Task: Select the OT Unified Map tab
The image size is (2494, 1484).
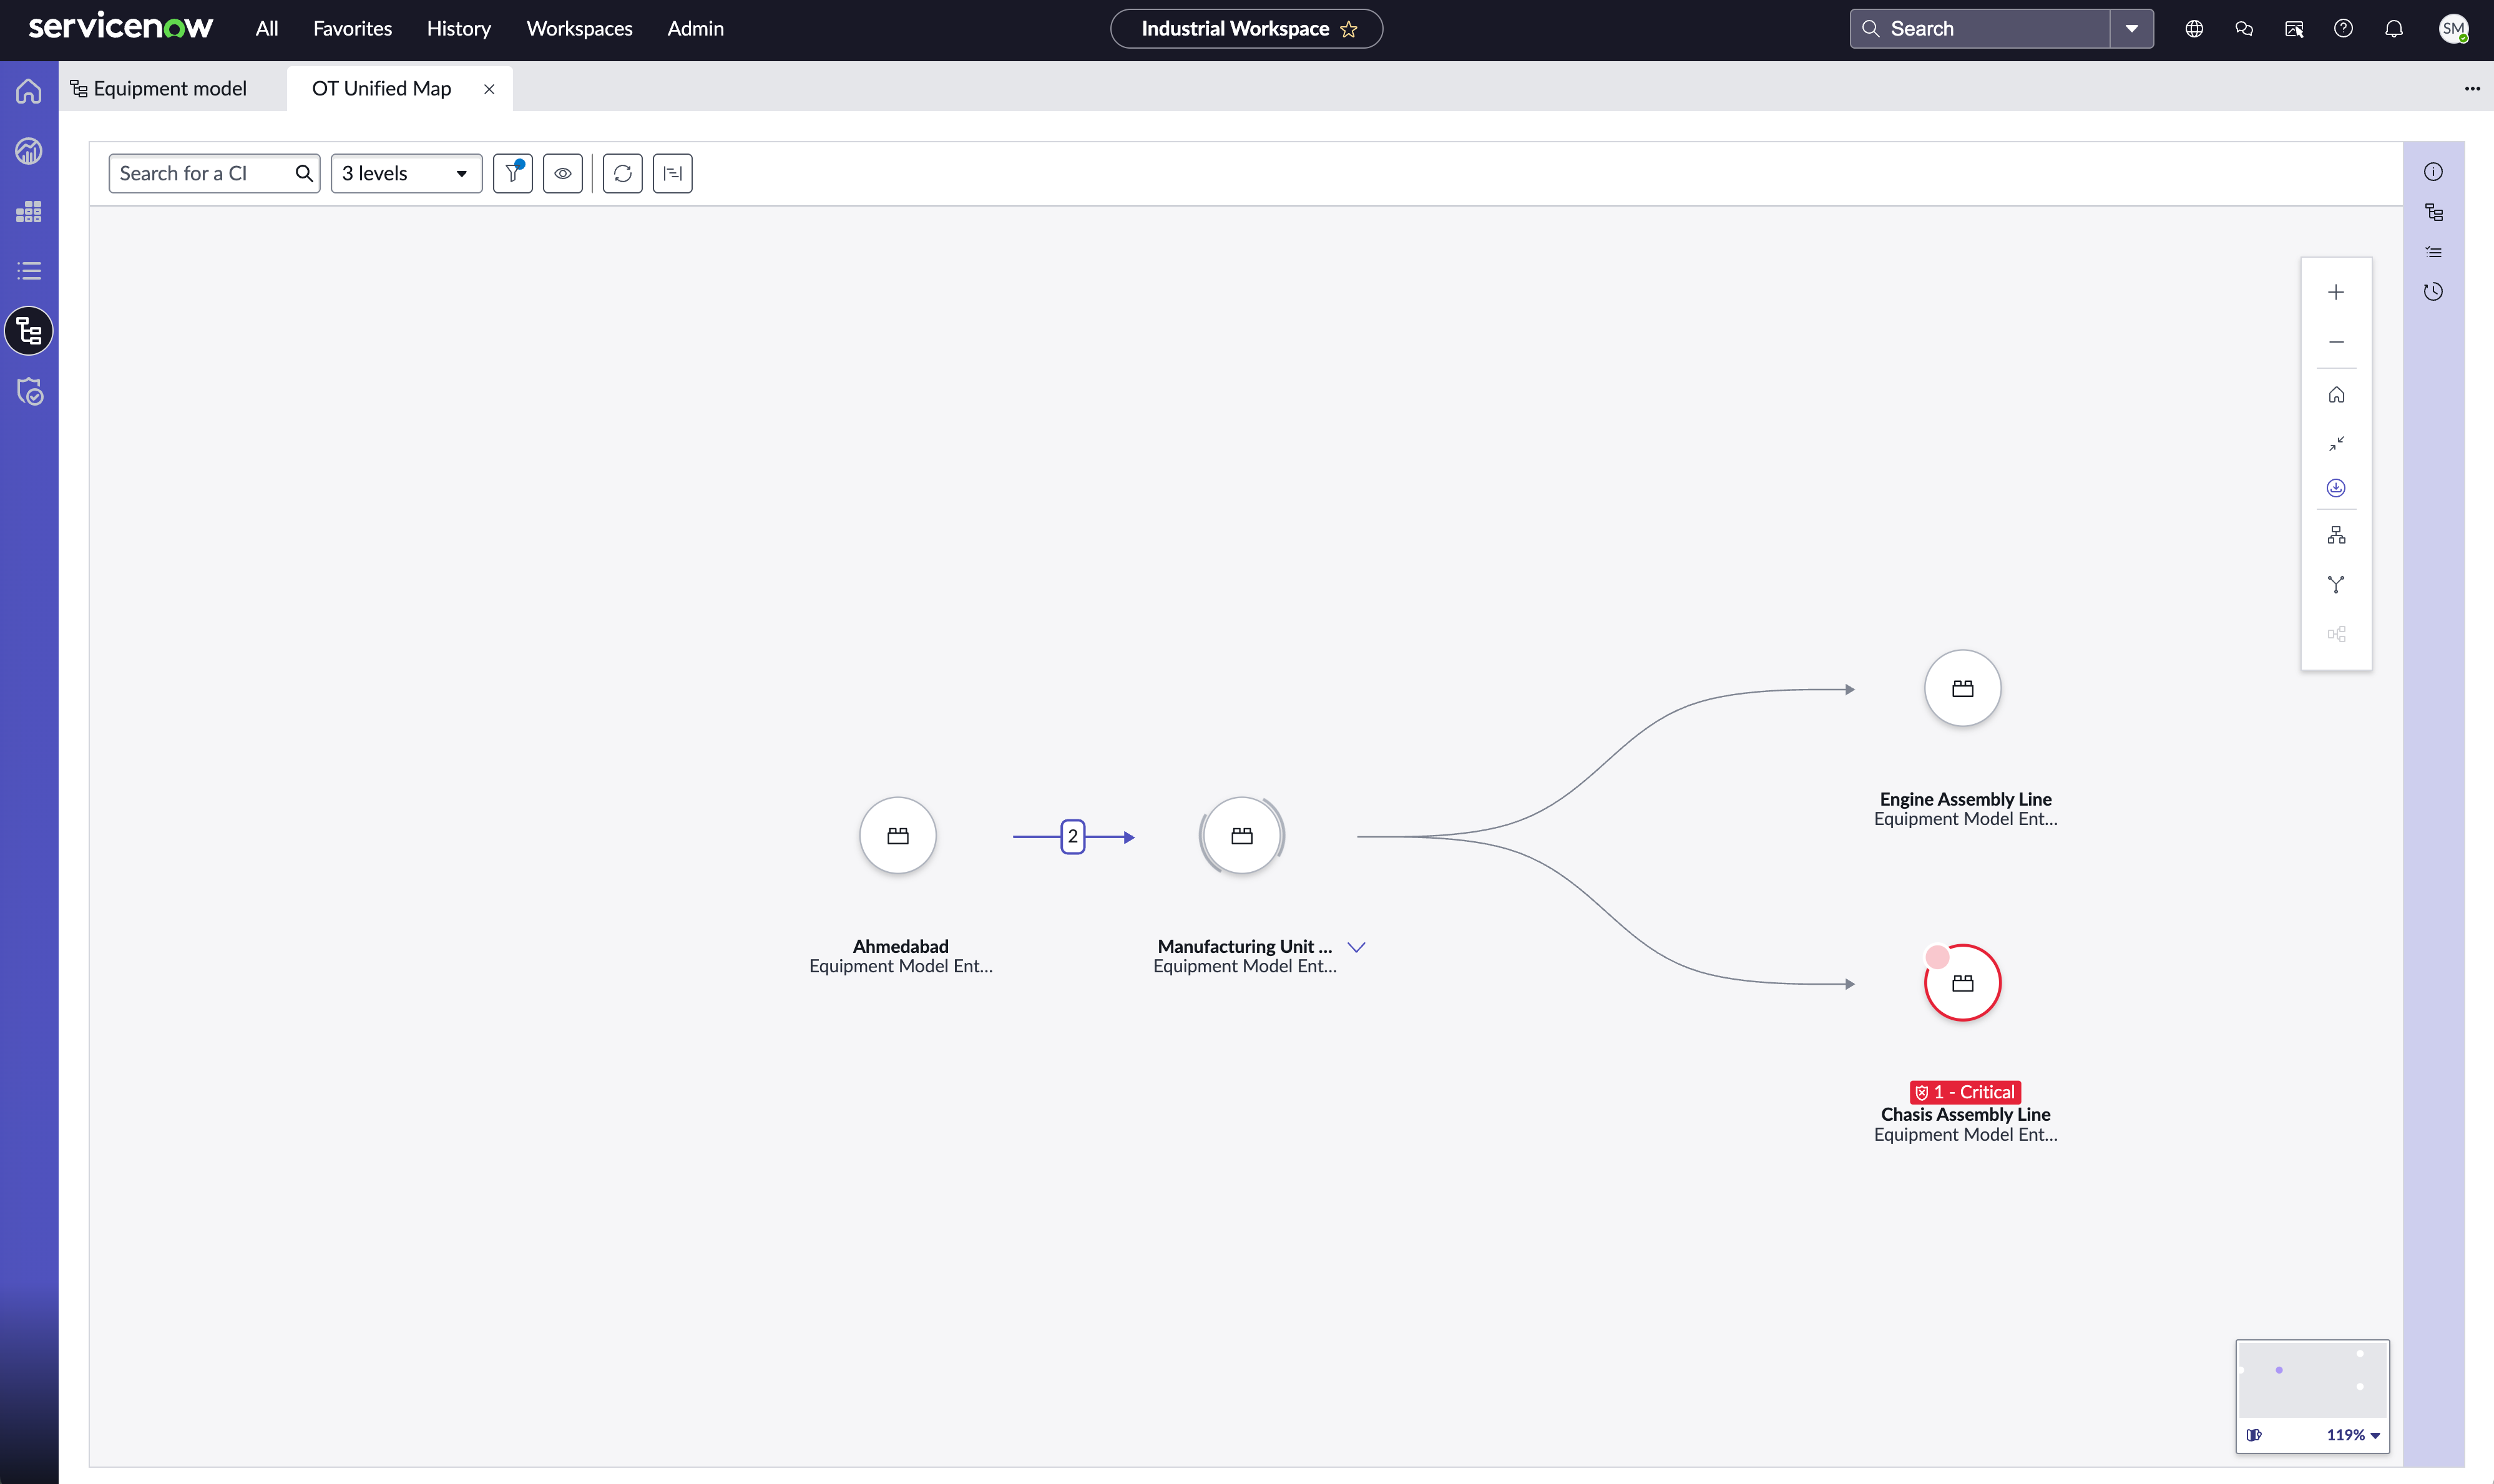Action: (381, 88)
